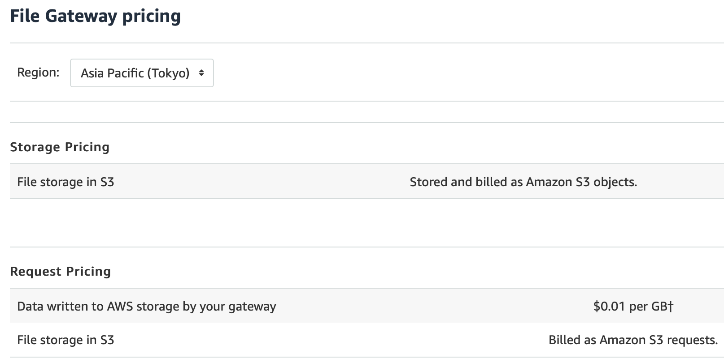Select the 'File Gateway pricing' heading
This screenshot has height=358, width=724.
96,16
